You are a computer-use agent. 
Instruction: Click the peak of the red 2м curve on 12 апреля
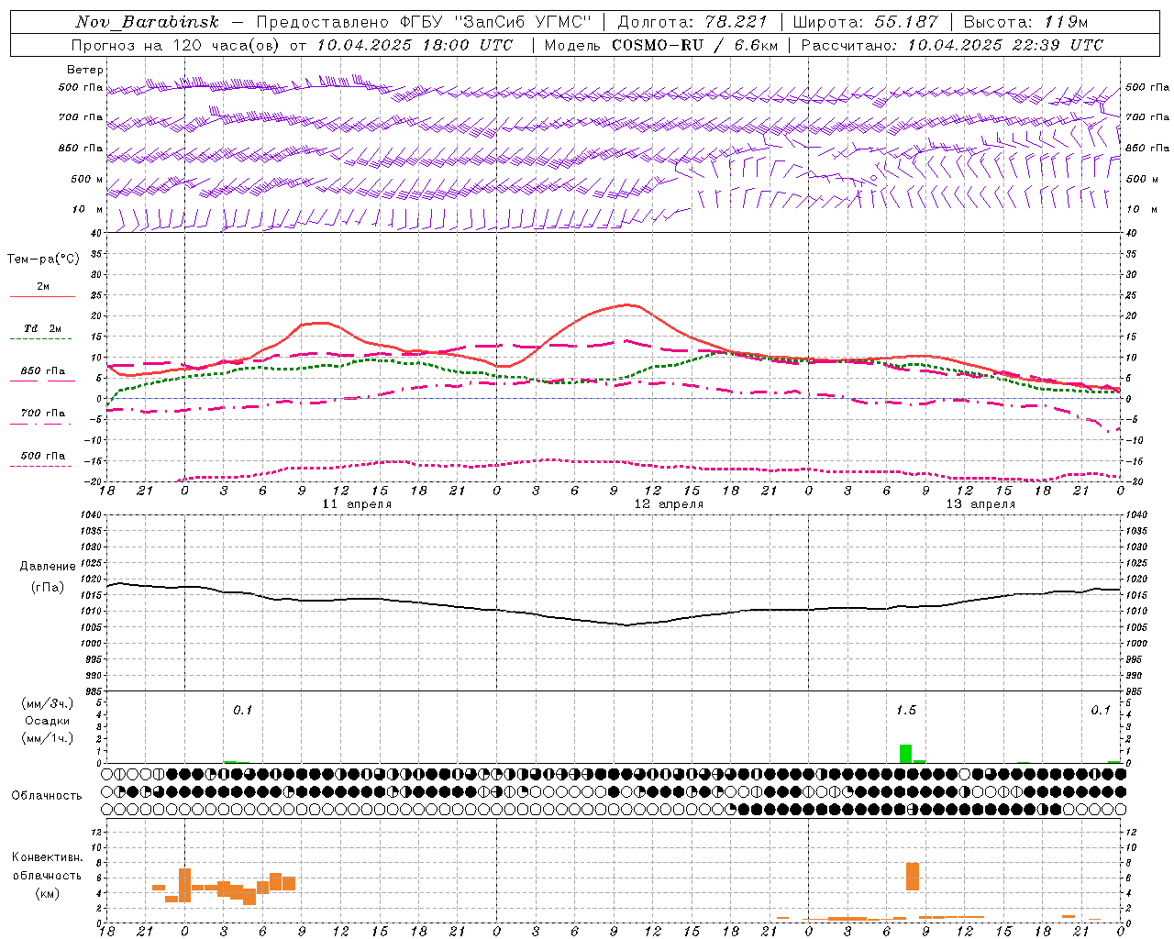coord(627,304)
